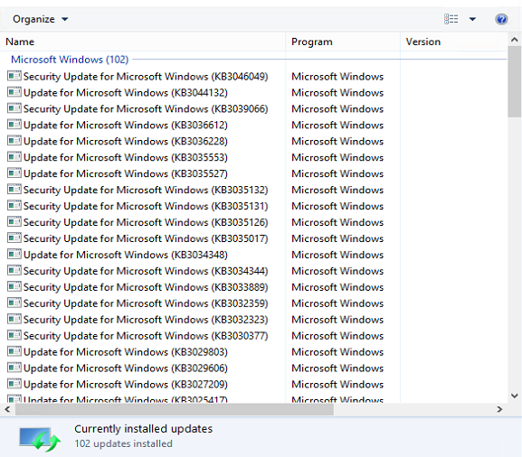This screenshot has width=522, height=457.
Task: Click the vertical scrollbar down arrow
Action: (x=515, y=396)
